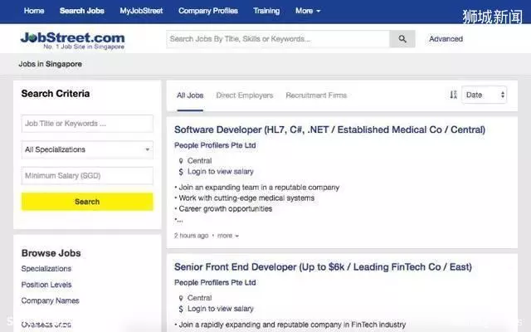The height and width of the screenshot is (332, 531).
Task: Open Training in the navigation bar
Action: [266, 11]
